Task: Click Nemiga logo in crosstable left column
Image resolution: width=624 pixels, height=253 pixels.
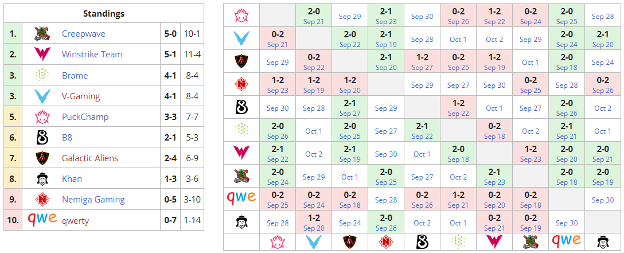Action: pos(241,85)
